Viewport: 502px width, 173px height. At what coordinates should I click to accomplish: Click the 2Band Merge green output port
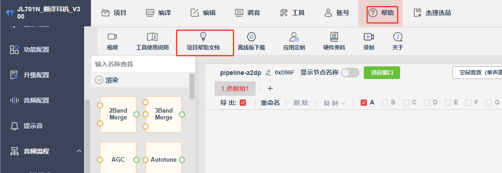(x=136, y=114)
